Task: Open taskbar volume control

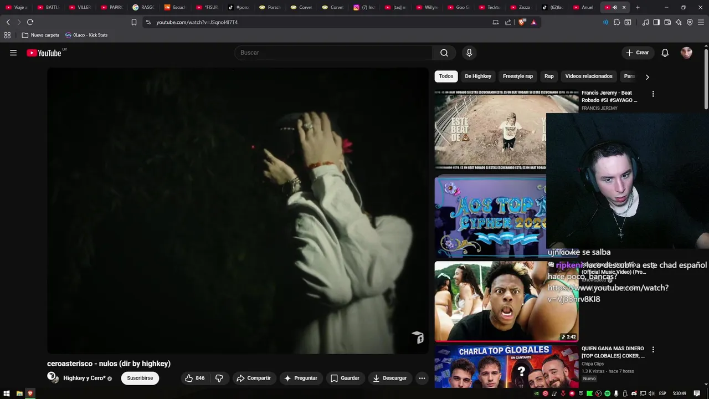Action: (652, 393)
